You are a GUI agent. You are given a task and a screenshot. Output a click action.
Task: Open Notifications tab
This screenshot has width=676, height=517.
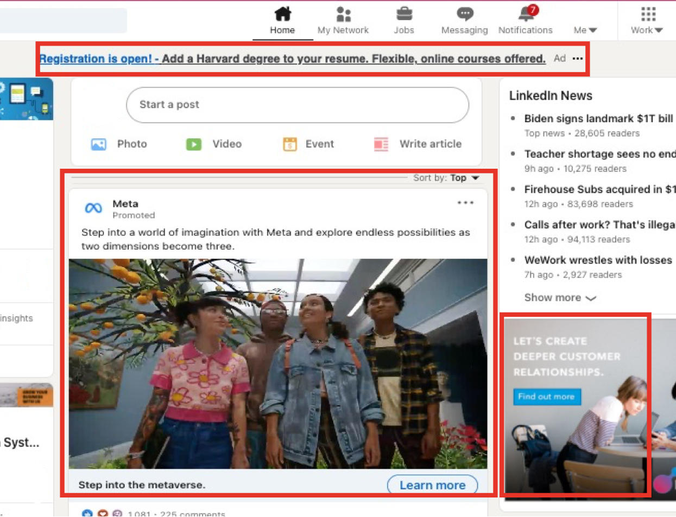pos(526,21)
